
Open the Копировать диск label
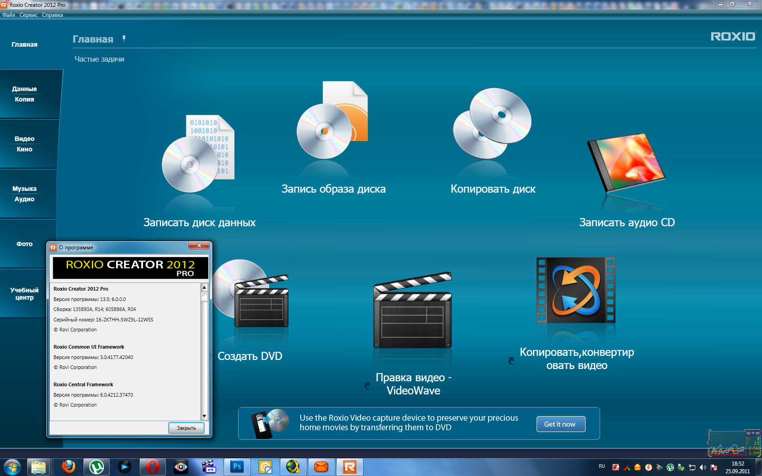click(x=493, y=189)
